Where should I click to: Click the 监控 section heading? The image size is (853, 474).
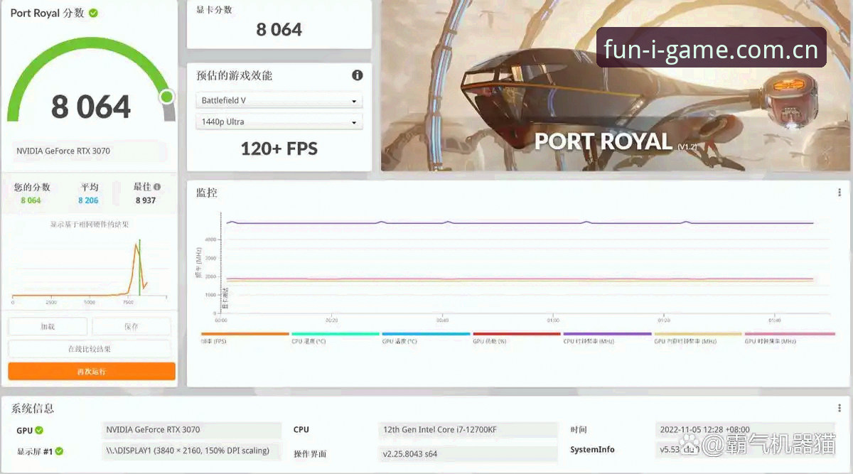point(207,193)
